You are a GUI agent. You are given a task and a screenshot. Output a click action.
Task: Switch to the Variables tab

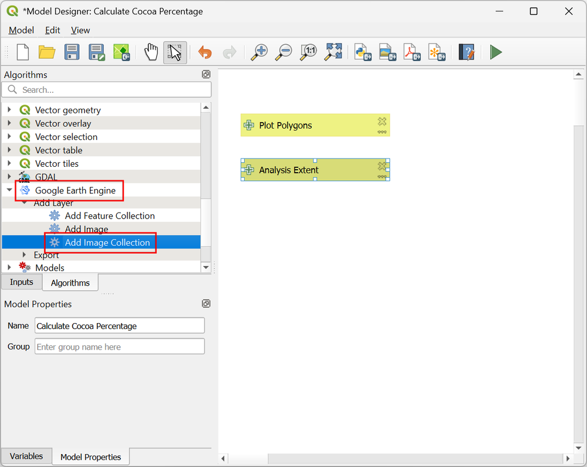26,456
